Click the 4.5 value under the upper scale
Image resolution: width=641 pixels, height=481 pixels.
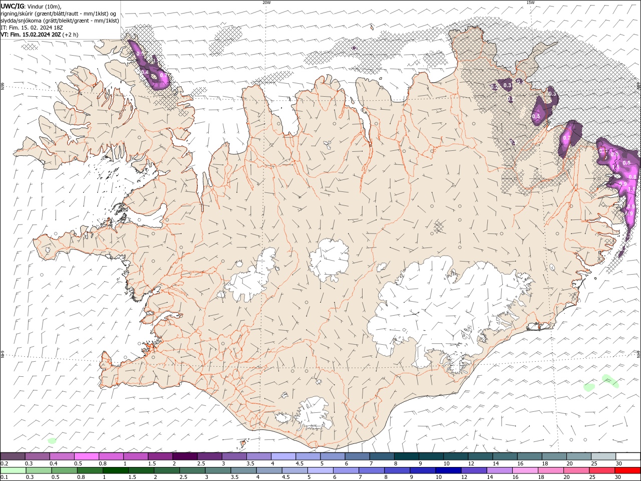tap(299, 463)
